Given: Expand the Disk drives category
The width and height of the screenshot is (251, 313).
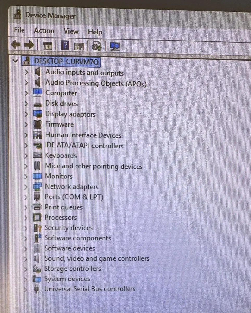Looking at the screenshot, I should click(26, 104).
